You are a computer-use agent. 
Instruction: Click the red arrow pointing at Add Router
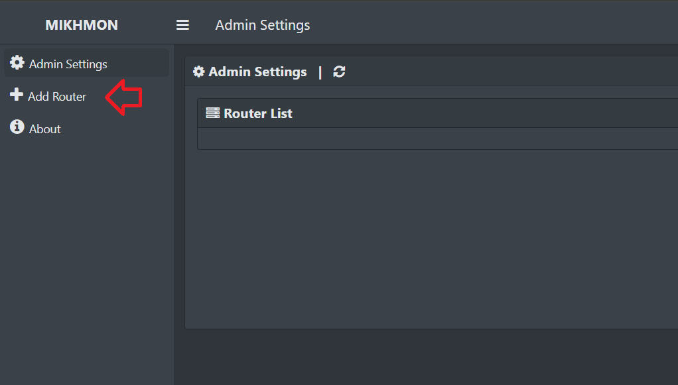click(124, 97)
